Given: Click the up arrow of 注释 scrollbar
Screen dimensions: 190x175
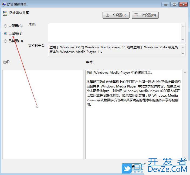Looking at the screenshot, I should (x=183, y=26).
